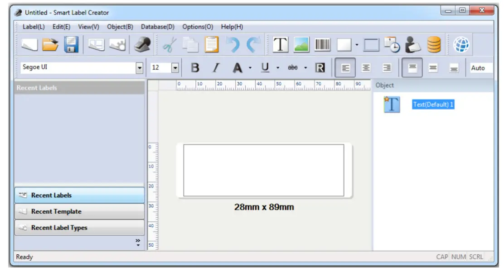Screen dimensions: 504x272
Task: Open the Options(O) menu
Action: coord(198,27)
